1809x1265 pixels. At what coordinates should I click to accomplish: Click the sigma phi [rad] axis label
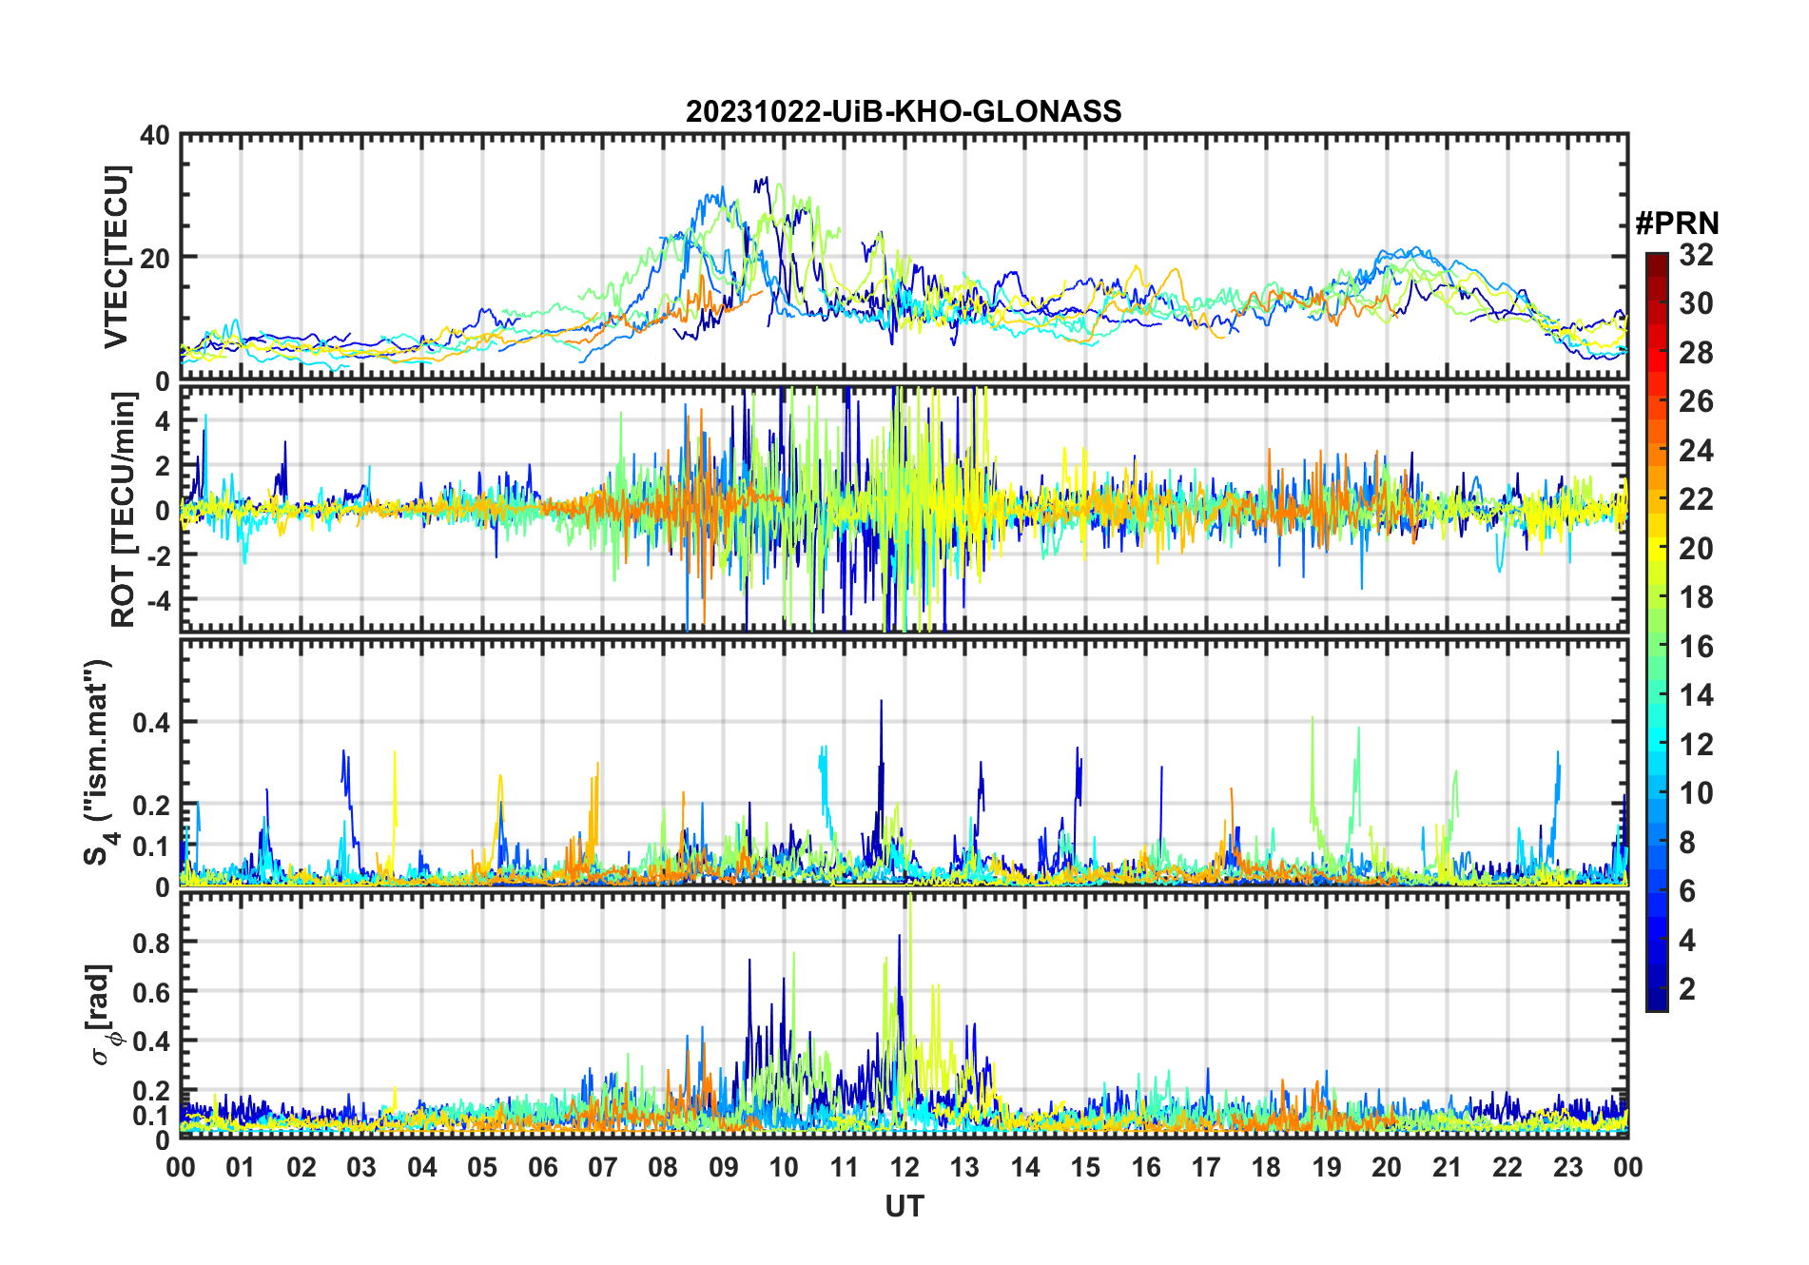(102, 1015)
